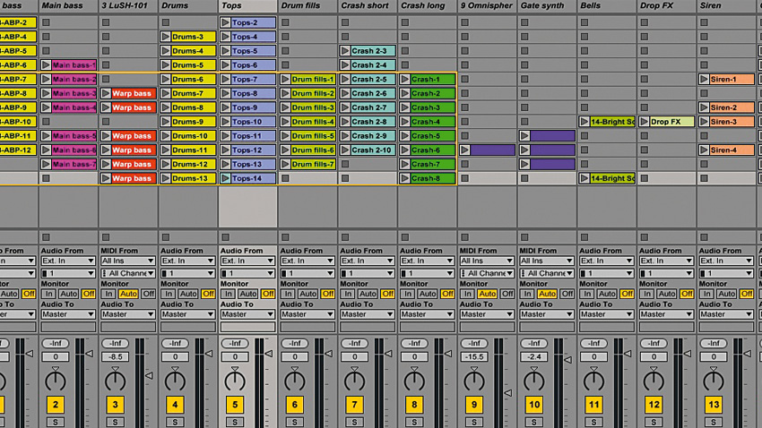Toggle track activator 13 for Siren

click(713, 404)
